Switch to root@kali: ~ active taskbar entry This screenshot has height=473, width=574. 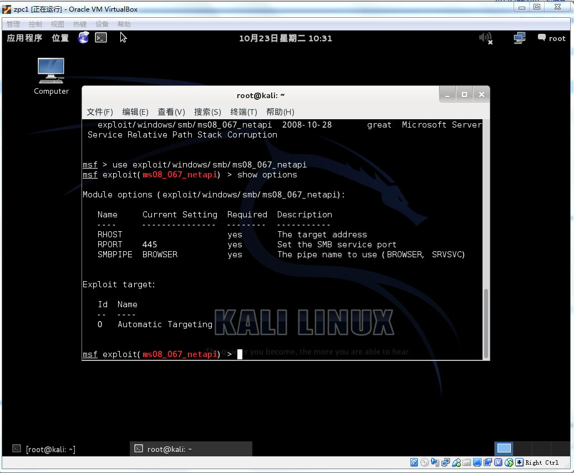191,449
